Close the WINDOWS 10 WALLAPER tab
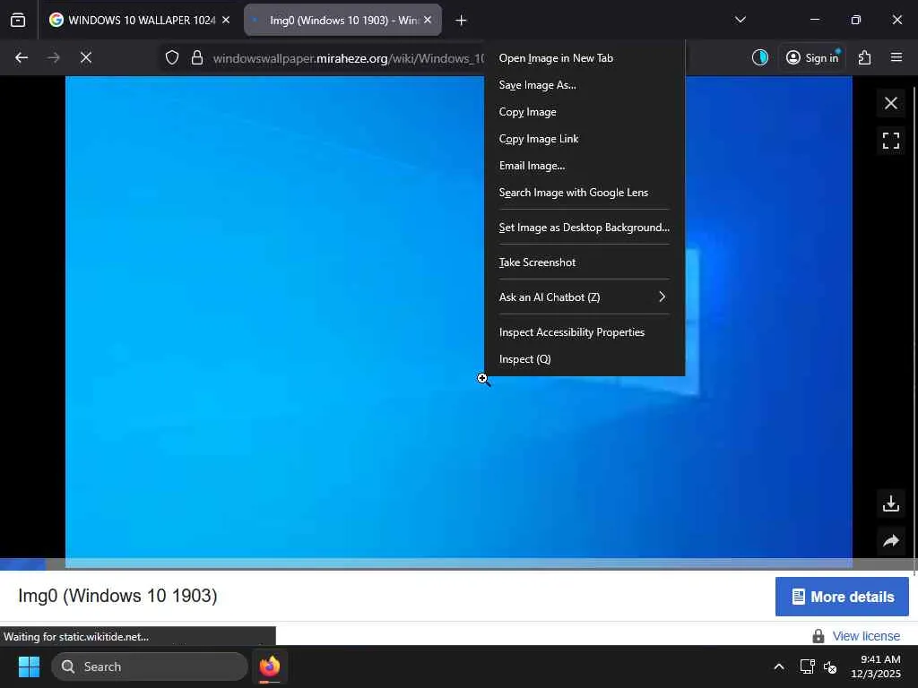918x688 pixels. [x=226, y=20]
